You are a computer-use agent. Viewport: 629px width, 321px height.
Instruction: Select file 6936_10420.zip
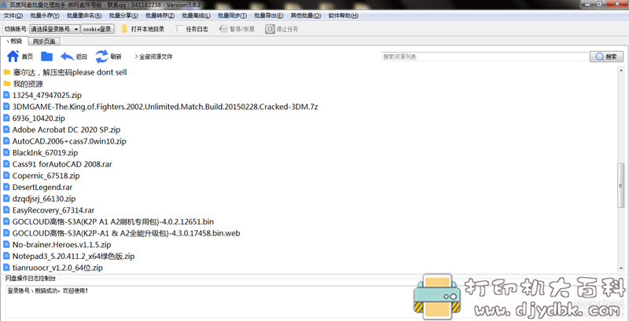[x=39, y=119]
